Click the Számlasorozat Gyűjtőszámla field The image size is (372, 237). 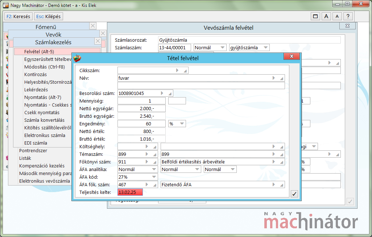pos(249,40)
